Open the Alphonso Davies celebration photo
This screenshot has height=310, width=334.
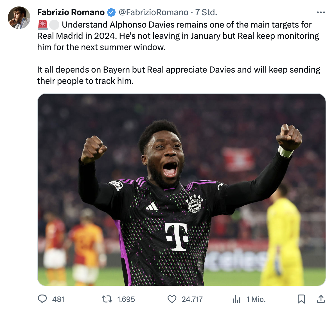click(x=182, y=190)
